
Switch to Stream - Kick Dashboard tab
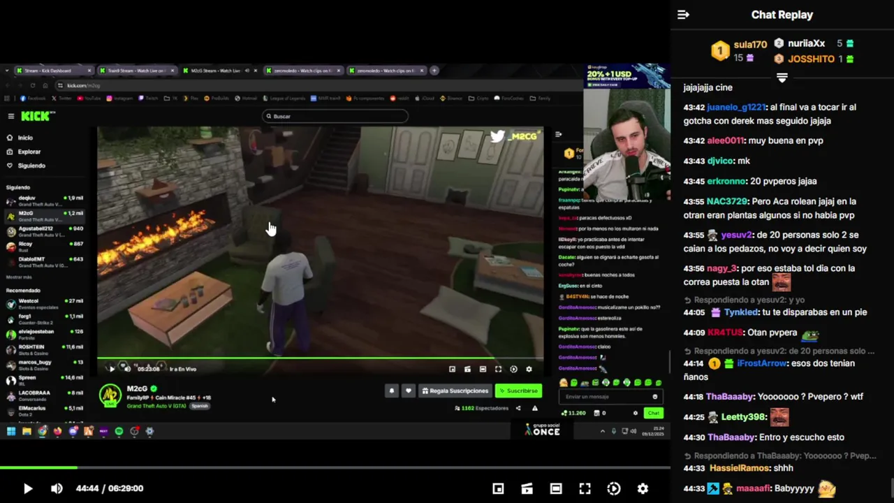54,71
